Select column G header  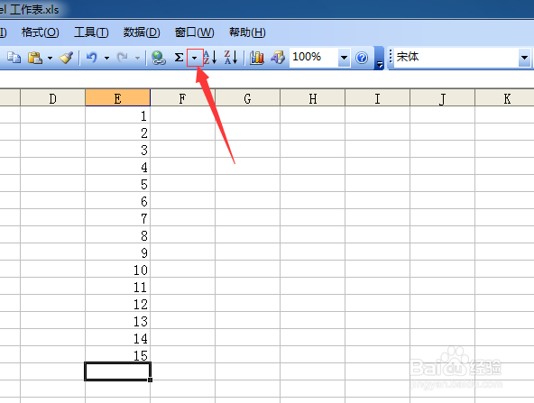click(247, 98)
